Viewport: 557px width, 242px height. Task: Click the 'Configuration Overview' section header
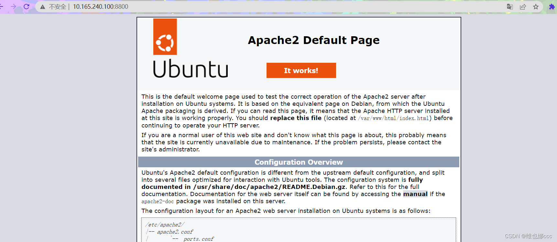[299, 162]
